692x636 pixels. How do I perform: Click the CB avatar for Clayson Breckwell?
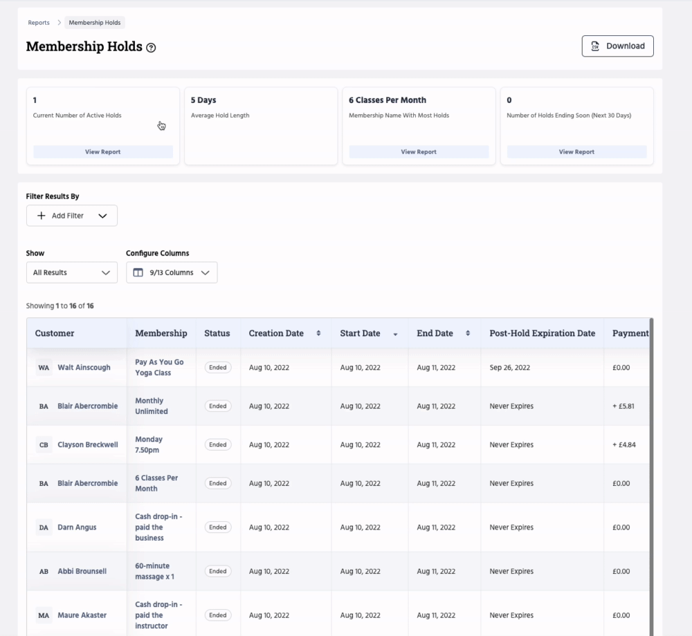[x=44, y=445]
